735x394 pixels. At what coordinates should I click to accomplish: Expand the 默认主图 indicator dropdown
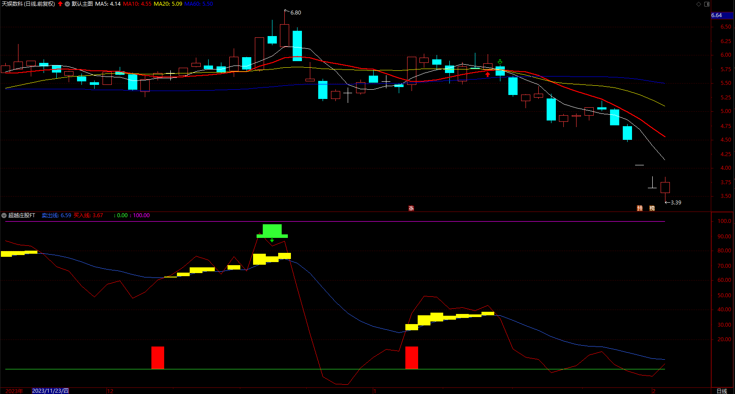pyautogui.click(x=67, y=4)
